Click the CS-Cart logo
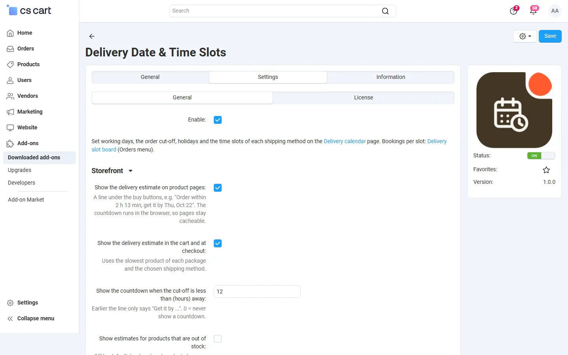Screen dimensions: 568x355 pos(29,11)
